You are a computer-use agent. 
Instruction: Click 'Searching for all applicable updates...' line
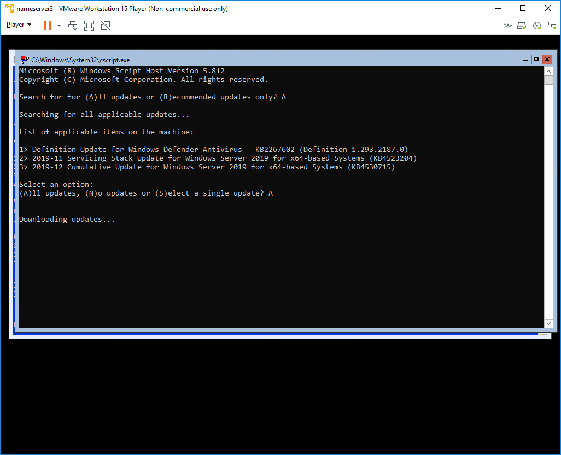pyautogui.click(x=104, y=115)
